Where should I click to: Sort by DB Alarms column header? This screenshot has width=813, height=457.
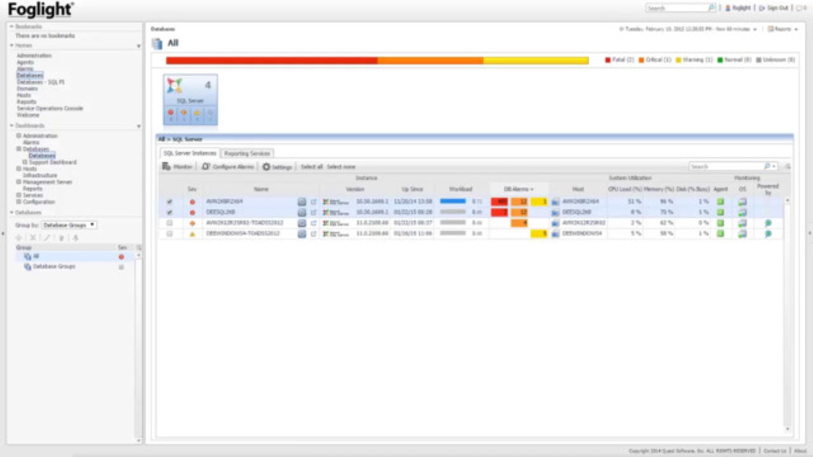pyautogui.click(x=518, y=189)
